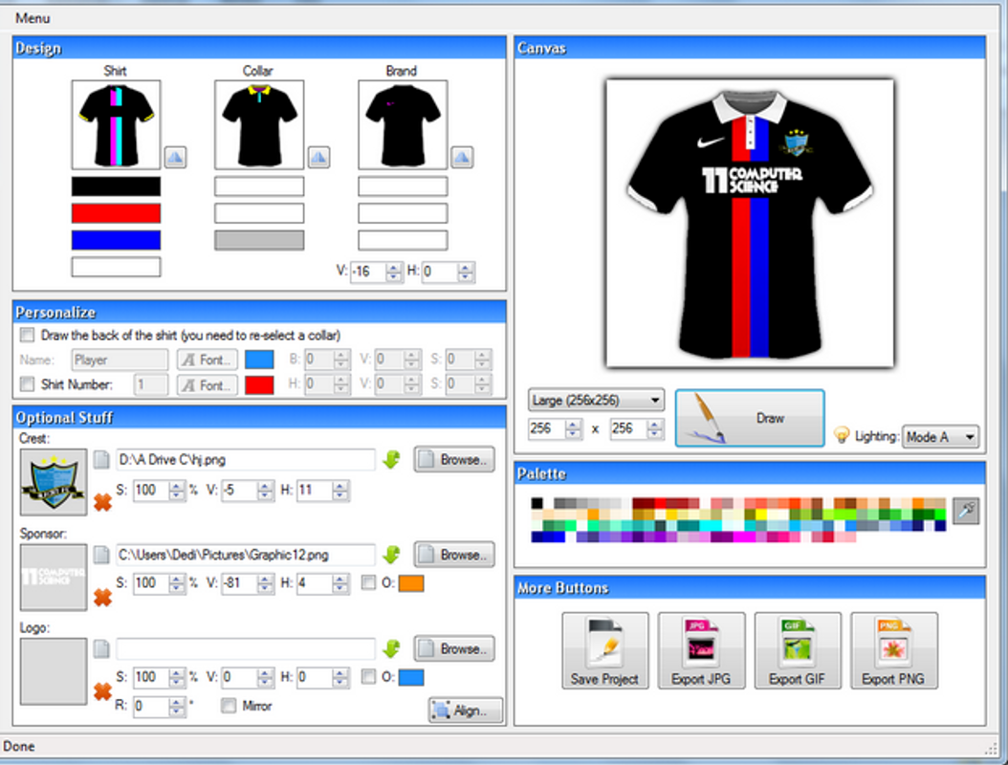The height and width of the screenshot is (765, 1008).
Task: Browse for a Crest file
Action: click(454, 460)
